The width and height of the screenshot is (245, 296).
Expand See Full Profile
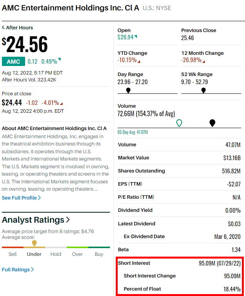21,198
